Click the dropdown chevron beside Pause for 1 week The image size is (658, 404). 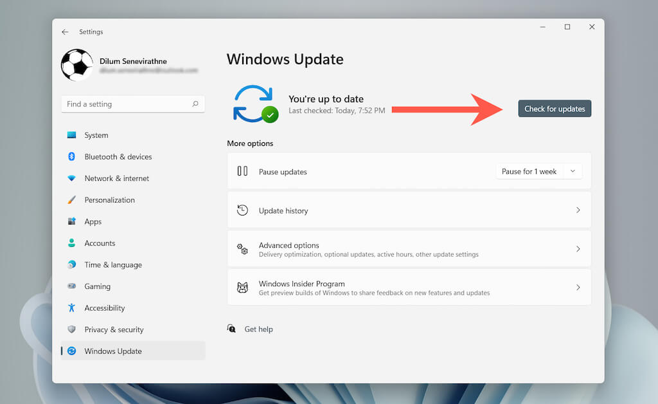(573, 171)
